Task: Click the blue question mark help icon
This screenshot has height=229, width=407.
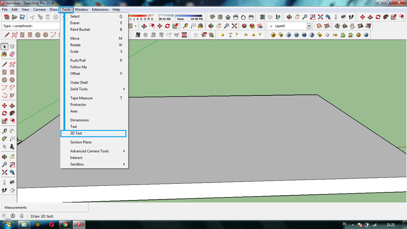Action: (x=312, y=35)
